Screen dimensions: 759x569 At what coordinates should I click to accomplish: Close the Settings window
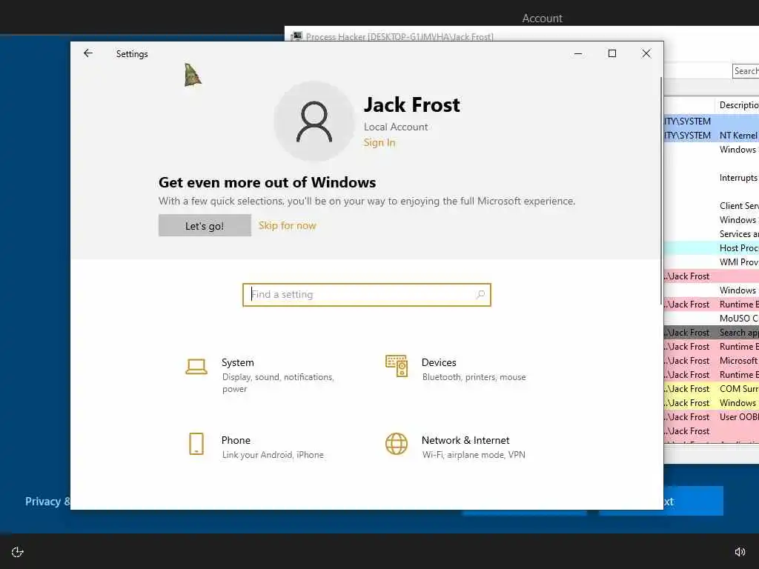click(646, 53)
